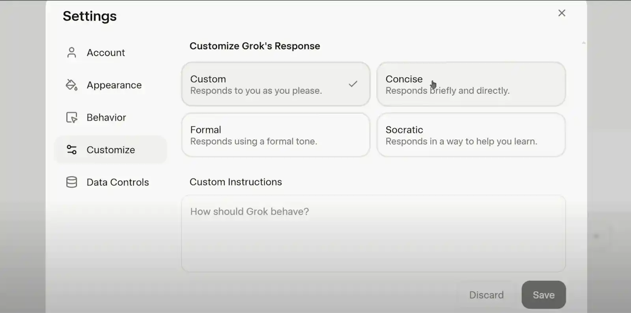Open the Customize section label
Screen dimensions: 631x313
point(111,150)
